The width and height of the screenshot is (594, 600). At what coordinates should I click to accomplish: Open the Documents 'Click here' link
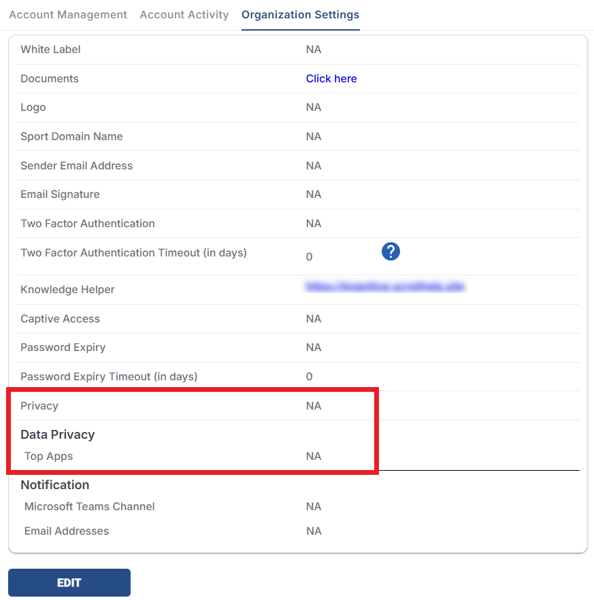pos(331,78)
